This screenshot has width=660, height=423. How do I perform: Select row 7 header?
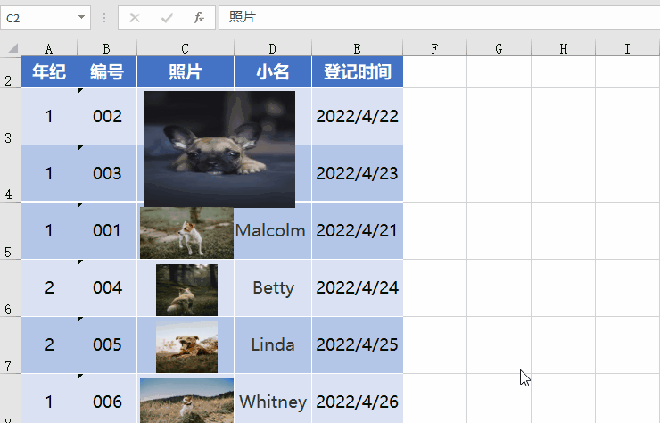pos(11,344)
